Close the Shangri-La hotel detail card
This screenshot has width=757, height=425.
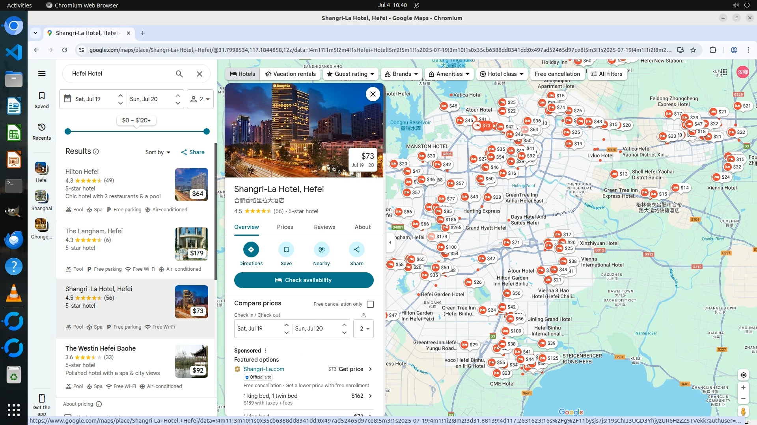coord(373,94)
